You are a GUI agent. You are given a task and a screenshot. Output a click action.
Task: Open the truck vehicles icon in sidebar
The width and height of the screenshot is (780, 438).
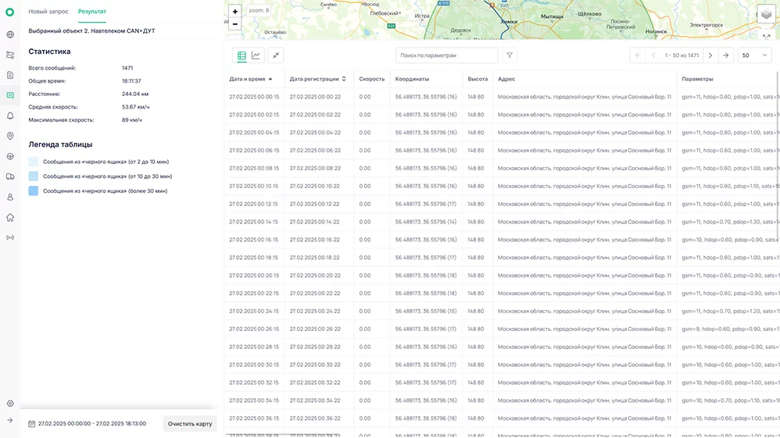tap(10, 176)
